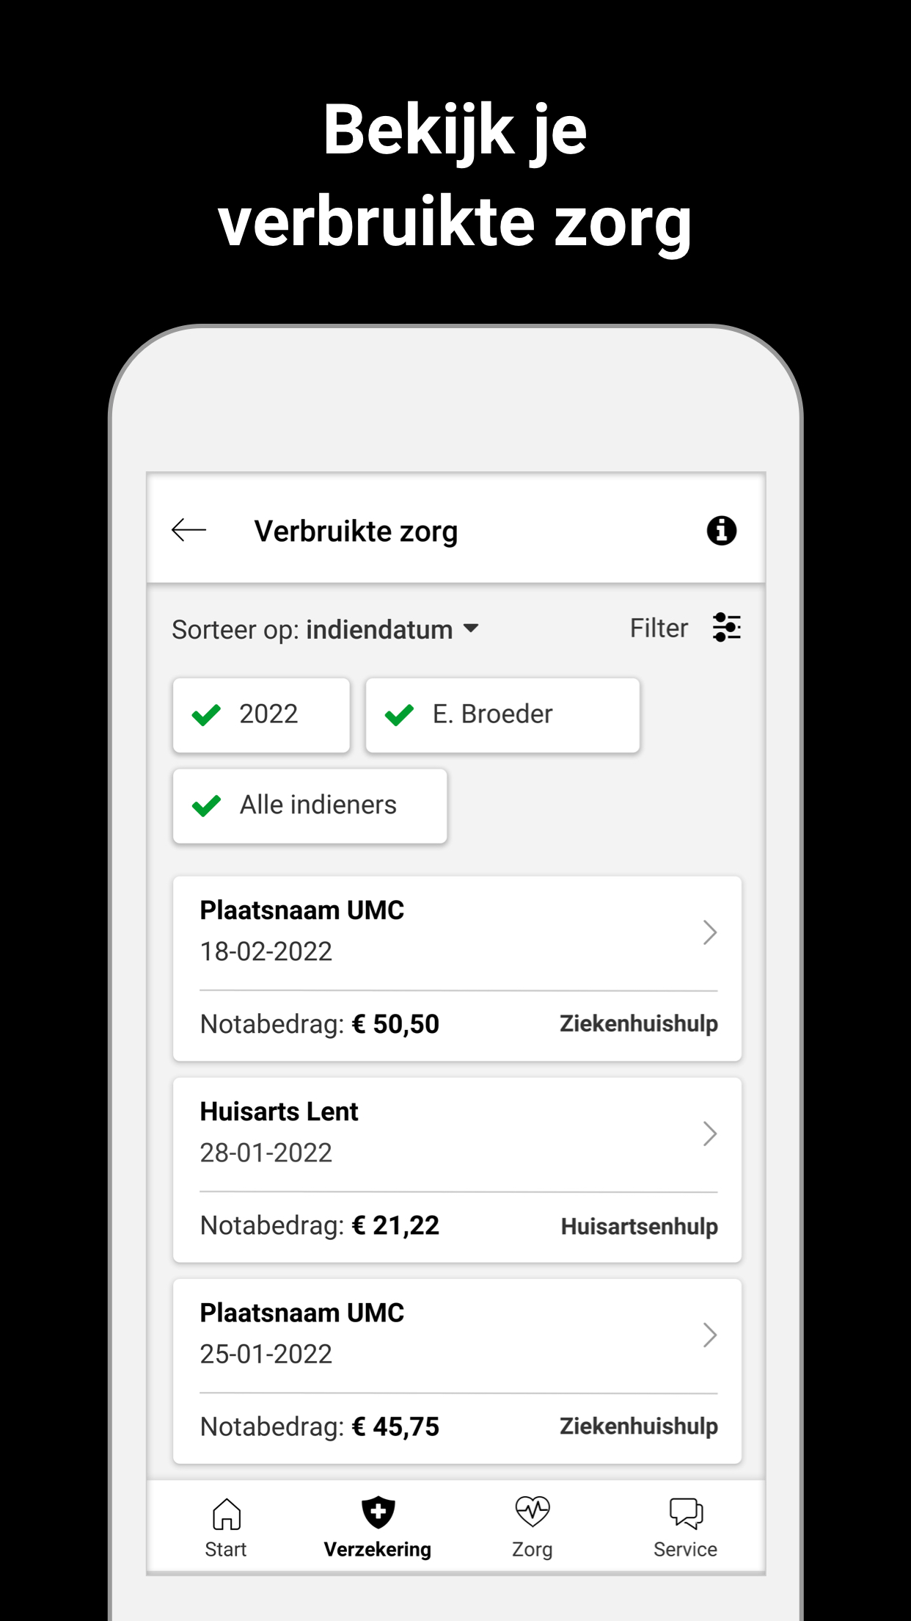The image size is (911, 1621).
Task: Expand Huisarts Lent entry chevron
Action: 709,1134
